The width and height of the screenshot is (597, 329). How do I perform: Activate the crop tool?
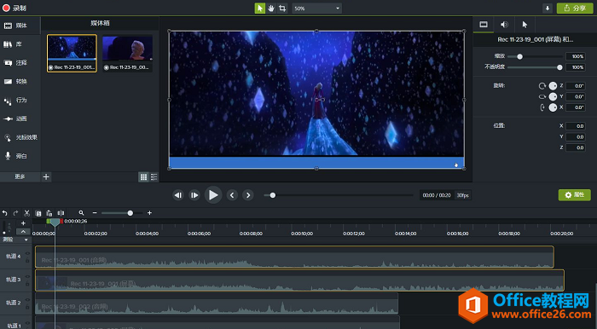[282, 9]
